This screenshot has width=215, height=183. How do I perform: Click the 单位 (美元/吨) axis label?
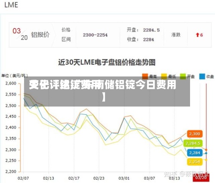click(x=15, y=76)
